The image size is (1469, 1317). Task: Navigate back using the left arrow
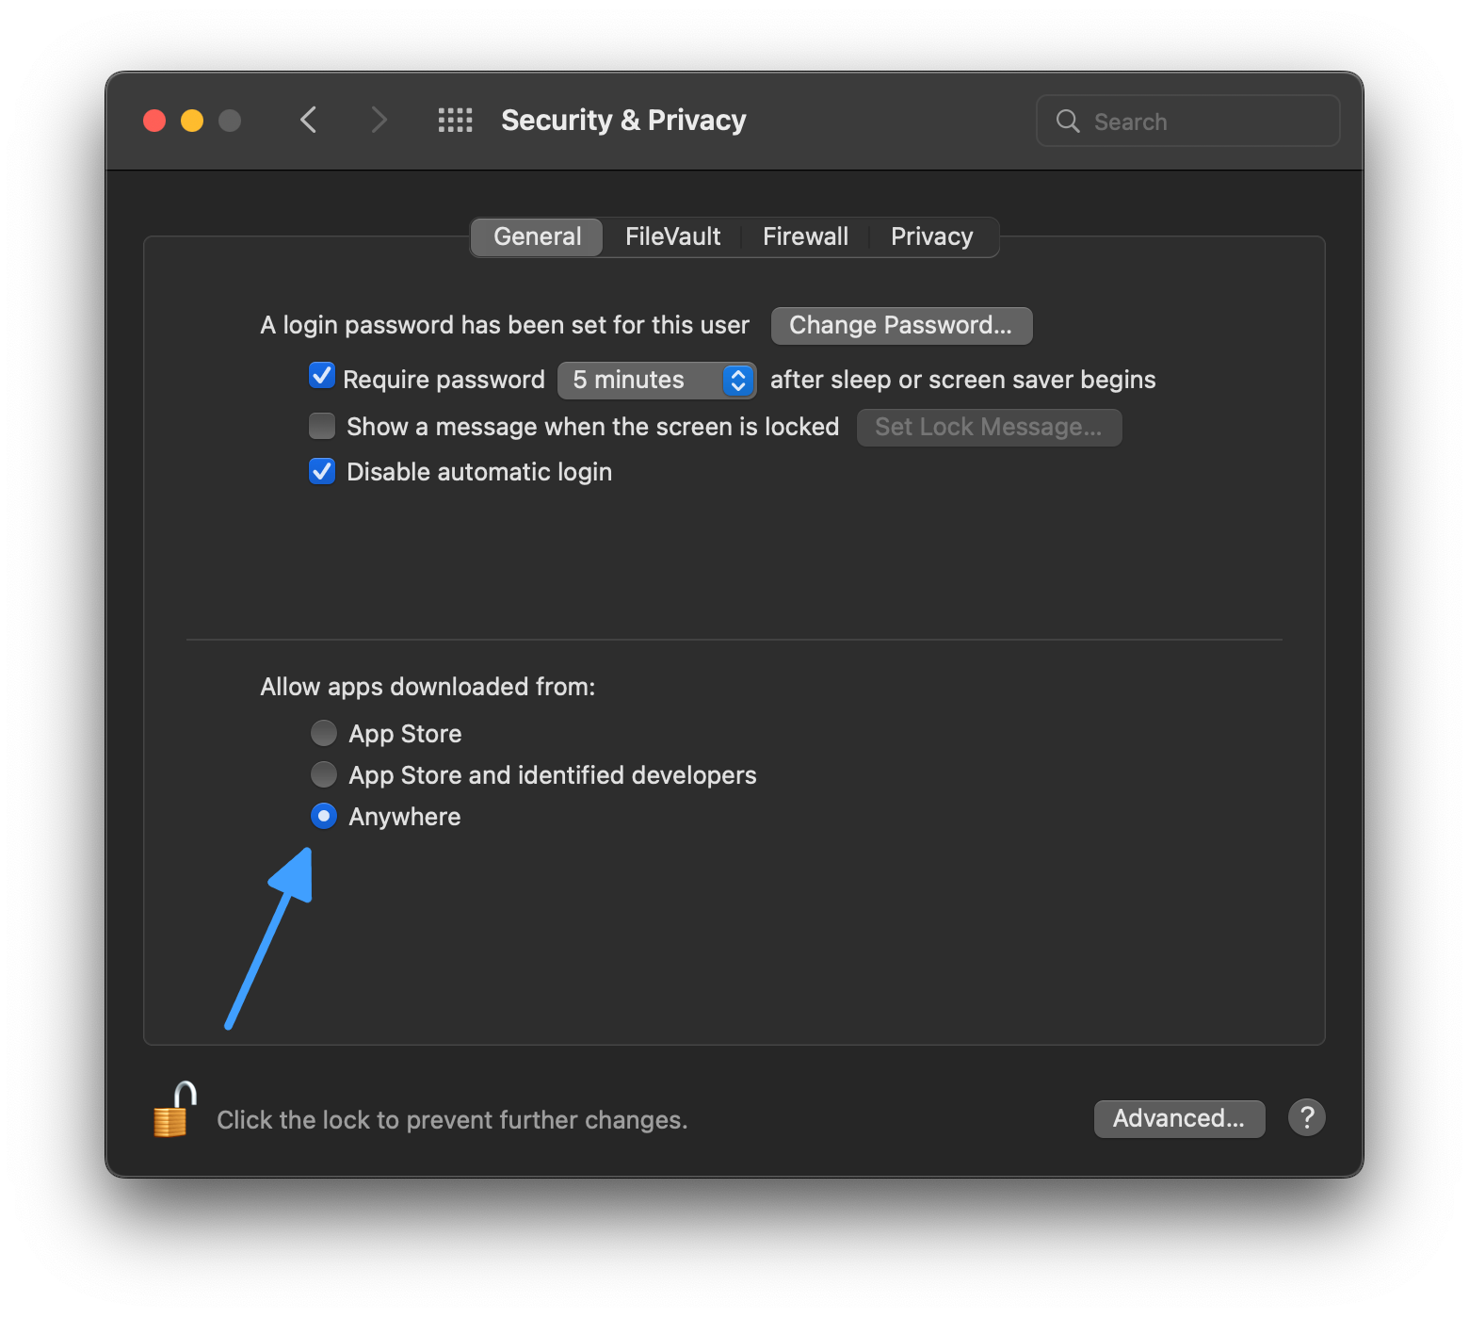309,120
